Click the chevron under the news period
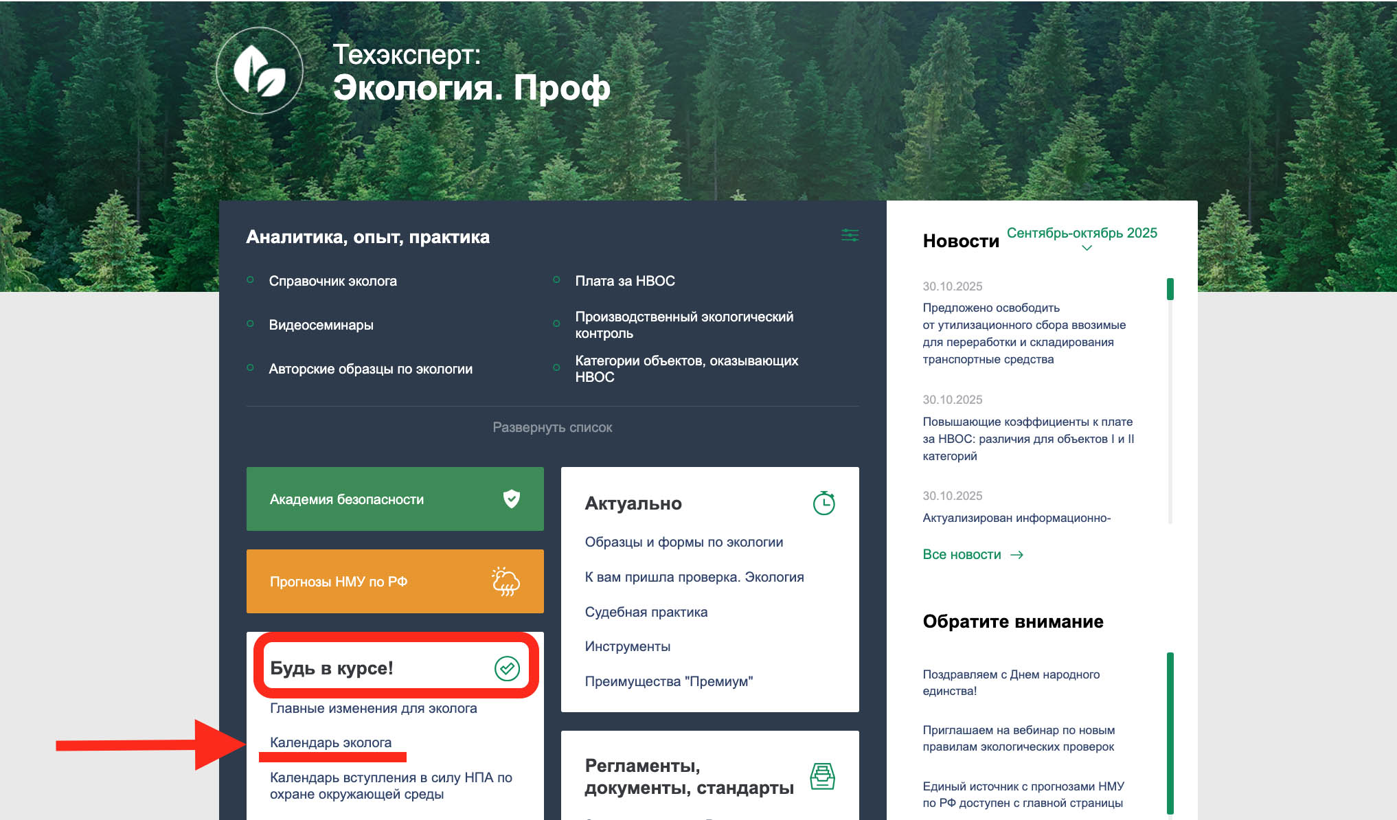 [x=1087, y=248]
